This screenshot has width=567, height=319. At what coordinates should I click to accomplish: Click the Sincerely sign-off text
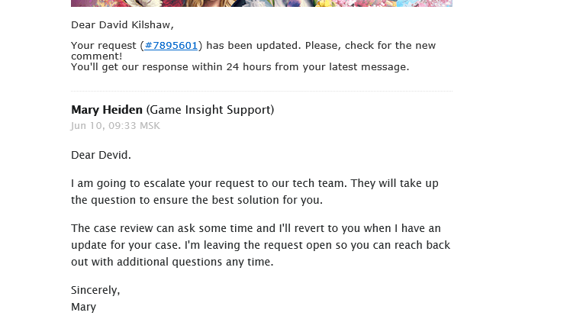95,290
